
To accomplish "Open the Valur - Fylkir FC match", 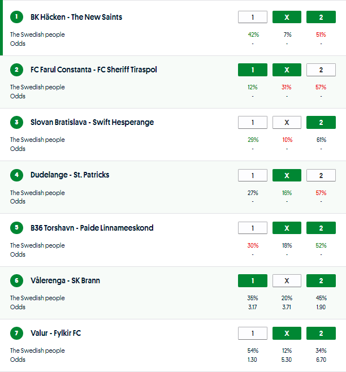I will 55,333.
